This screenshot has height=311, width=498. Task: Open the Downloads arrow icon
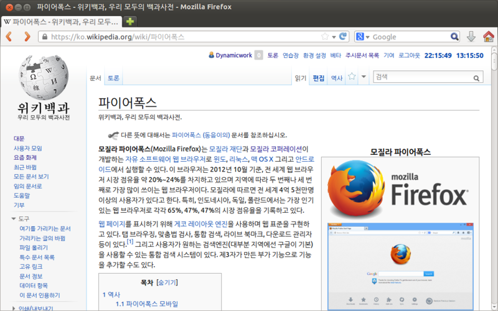pos(471,37)
